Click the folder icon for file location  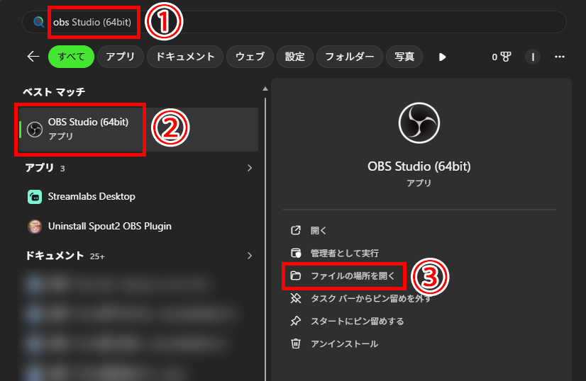pyautogui.click(x=296, y=275)
